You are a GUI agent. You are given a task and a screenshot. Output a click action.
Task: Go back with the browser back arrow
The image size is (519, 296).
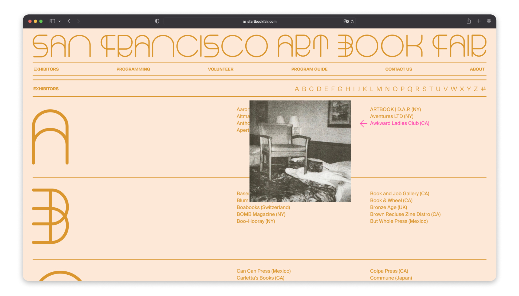[x=69, y=21]
